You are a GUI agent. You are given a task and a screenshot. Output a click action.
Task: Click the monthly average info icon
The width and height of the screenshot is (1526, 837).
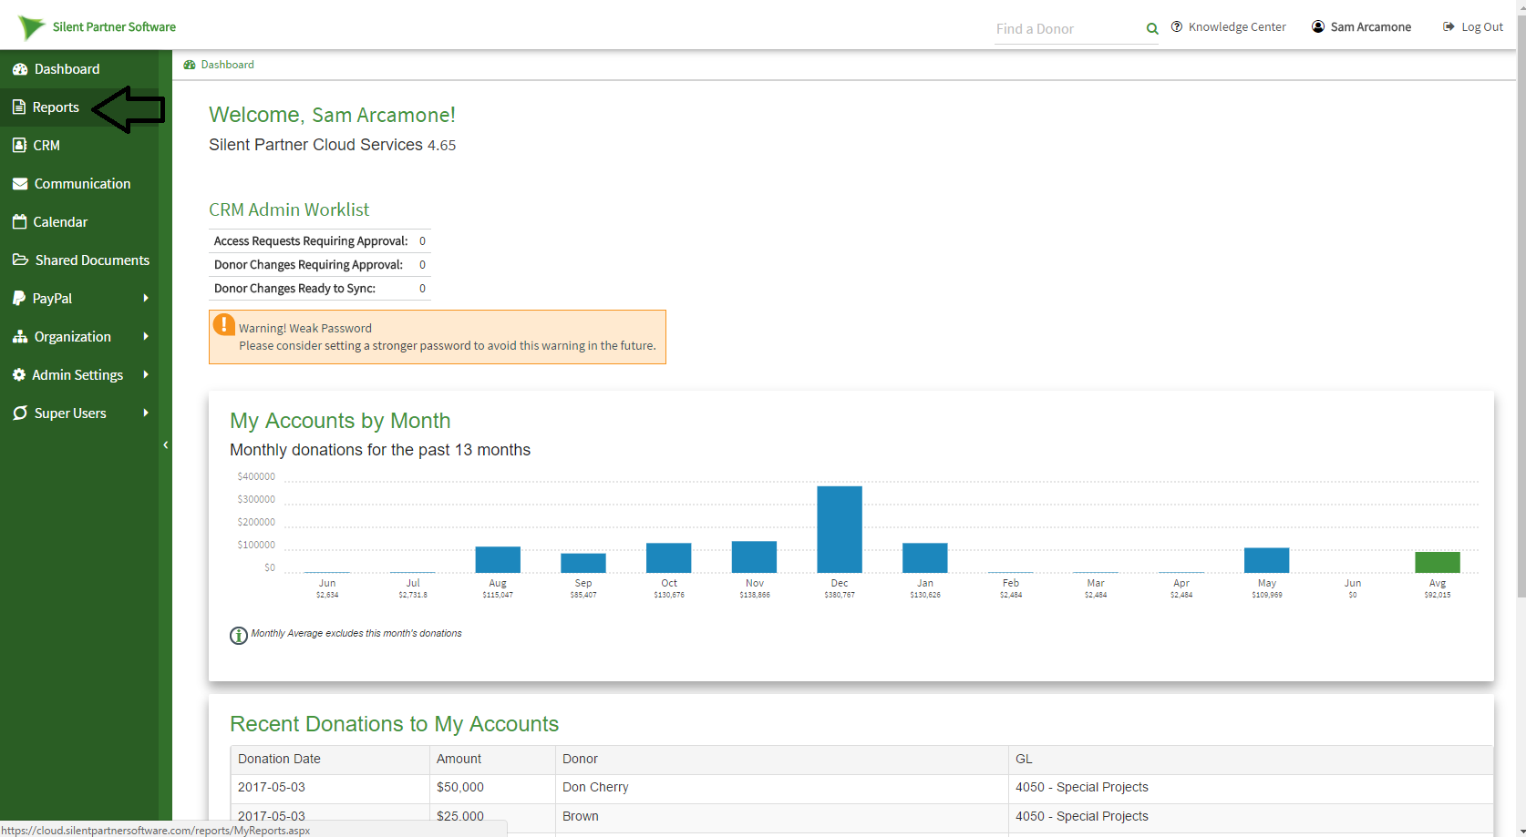pyautogui.click(x=239, y=636)
